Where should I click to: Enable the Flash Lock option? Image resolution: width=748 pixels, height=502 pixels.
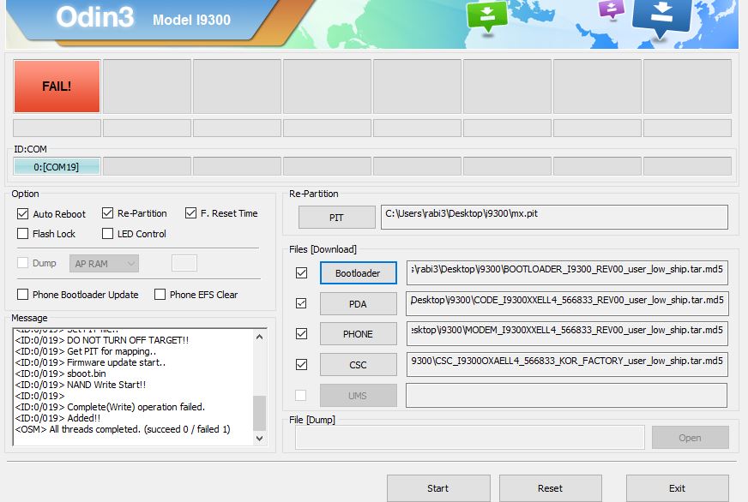(22, 233)
